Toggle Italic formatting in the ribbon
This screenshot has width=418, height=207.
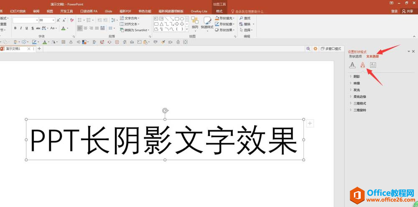click(21, 28)
